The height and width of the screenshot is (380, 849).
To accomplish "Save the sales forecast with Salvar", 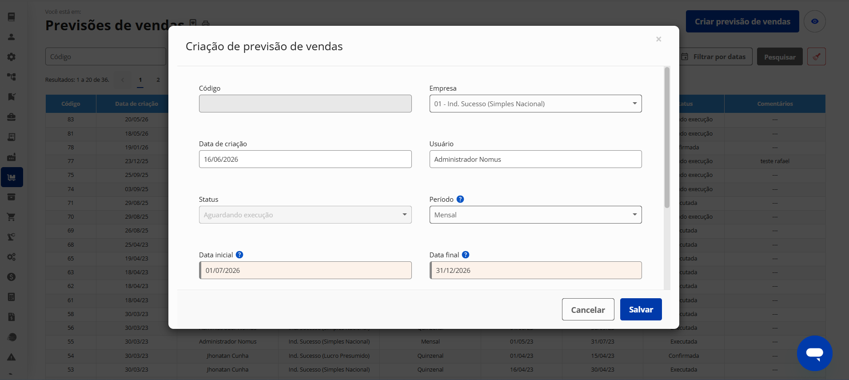I will 641,309.
